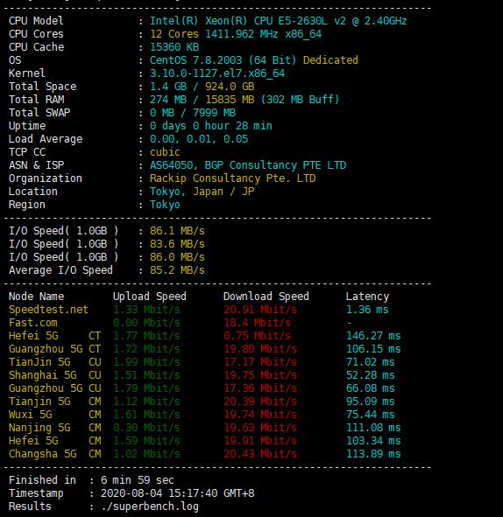Click second I/O speed value 83.6 MB/s
The width and height of the screenshot is (503, 517).
(x=177, y=244)
